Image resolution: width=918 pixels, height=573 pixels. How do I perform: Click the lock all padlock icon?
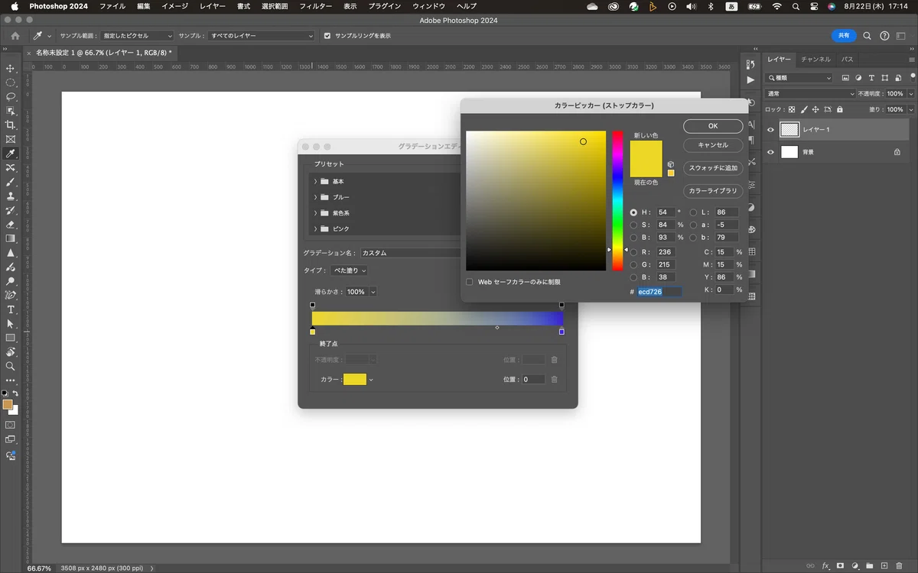(840, 109)
